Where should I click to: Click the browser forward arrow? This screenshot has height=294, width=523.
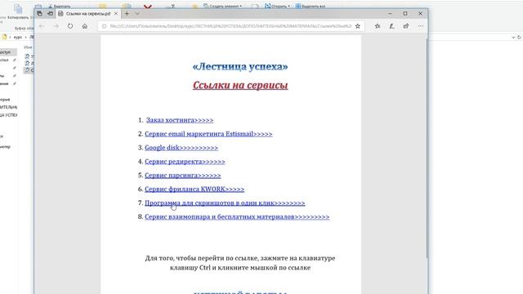(56, 26)
